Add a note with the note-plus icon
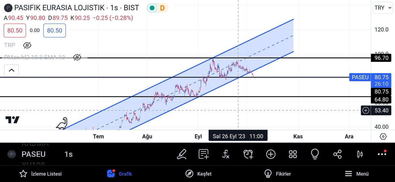Image resolution: width=395 pixels, height=182 pixels. pyautogui.click(x=204, y=154)
